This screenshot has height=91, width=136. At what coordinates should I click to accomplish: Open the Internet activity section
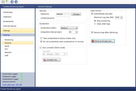tap(18, 26)
